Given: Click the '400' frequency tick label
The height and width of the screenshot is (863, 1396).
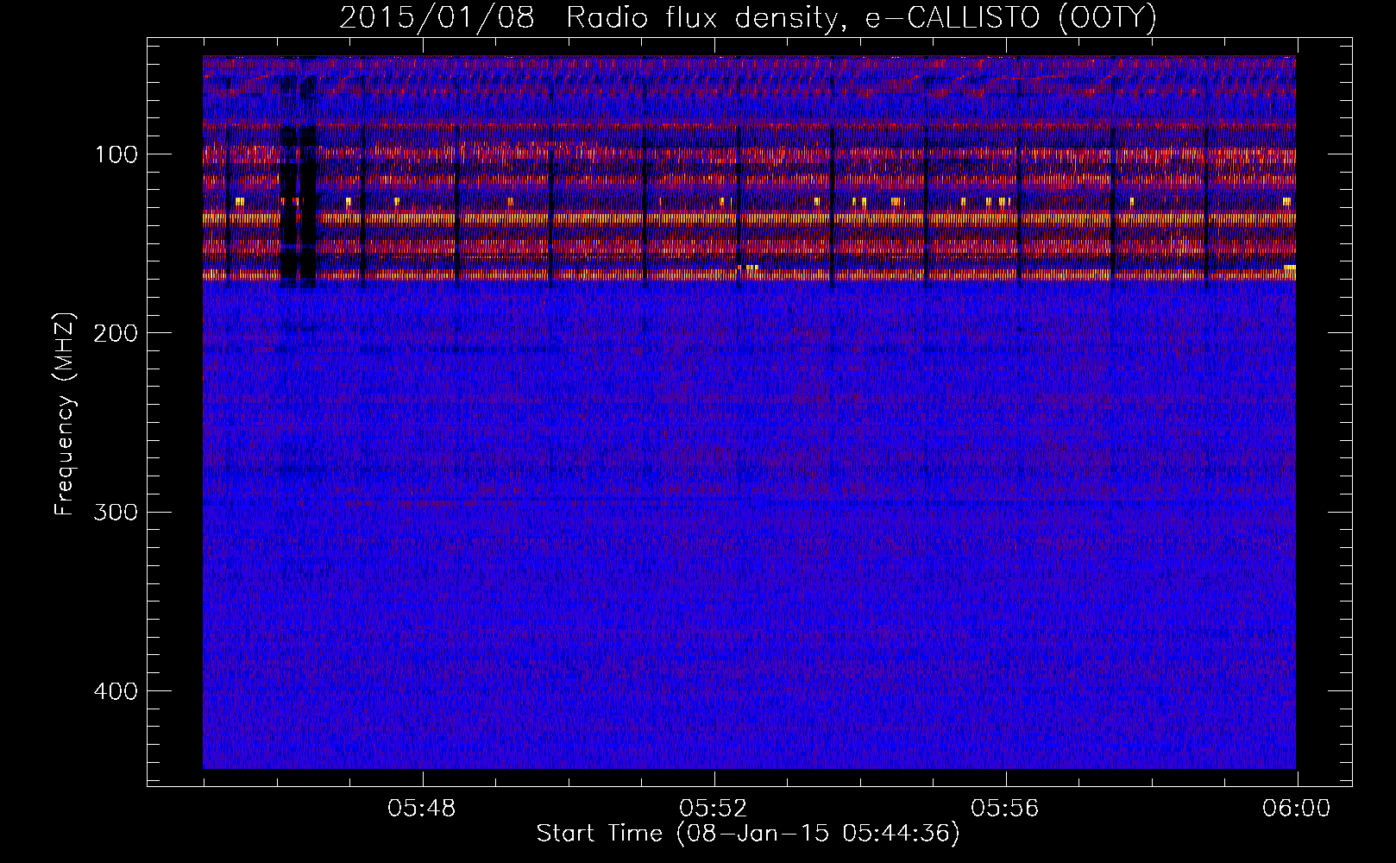Looking at the screenshot, I should tap(115, 691).
